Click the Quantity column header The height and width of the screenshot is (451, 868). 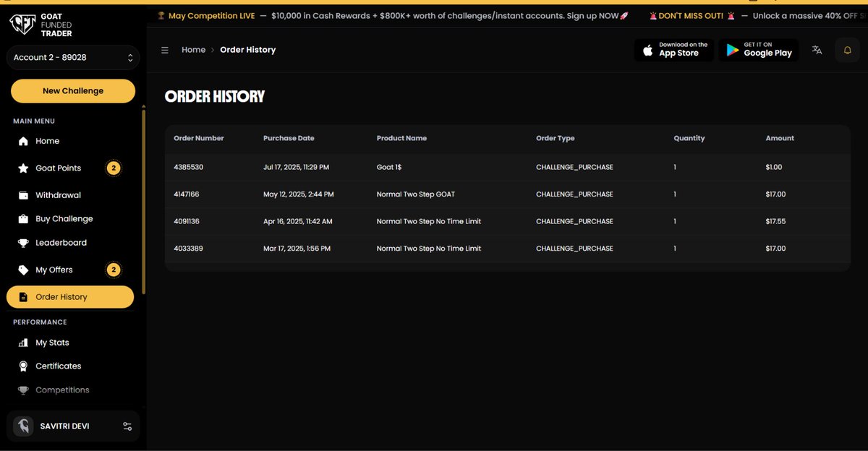[x=689, y=138]
